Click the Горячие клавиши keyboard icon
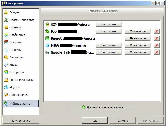 (x=6, y=80)
